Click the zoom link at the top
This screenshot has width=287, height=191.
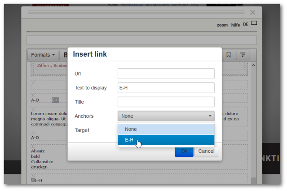point(222,25)
